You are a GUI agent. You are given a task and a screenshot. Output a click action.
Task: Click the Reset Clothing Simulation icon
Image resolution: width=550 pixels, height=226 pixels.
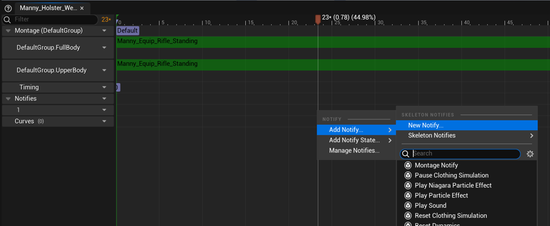pos(408,216)
